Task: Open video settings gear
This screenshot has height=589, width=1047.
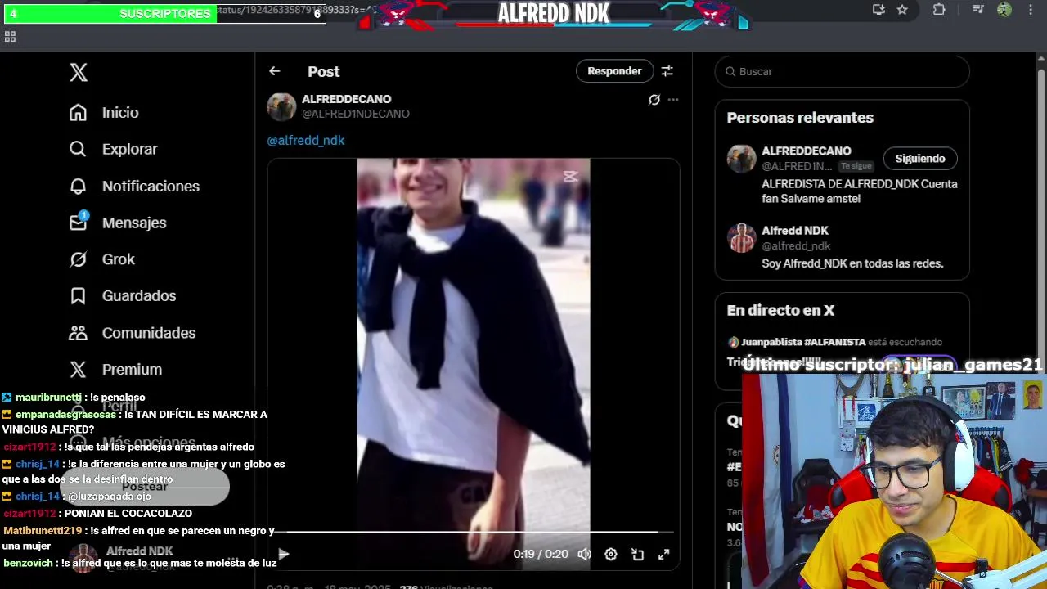Action: pyautogui.click(x=611, y=555)
